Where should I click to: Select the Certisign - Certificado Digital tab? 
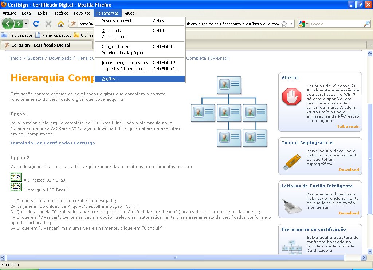46,45
